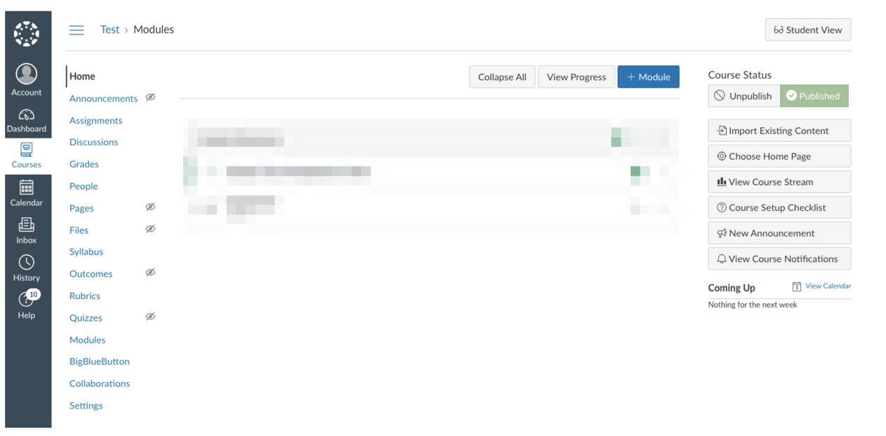Open the Account sidebar icon
Image resolution: width=886 pixels, height=436 pixels.
coord(26,74)
